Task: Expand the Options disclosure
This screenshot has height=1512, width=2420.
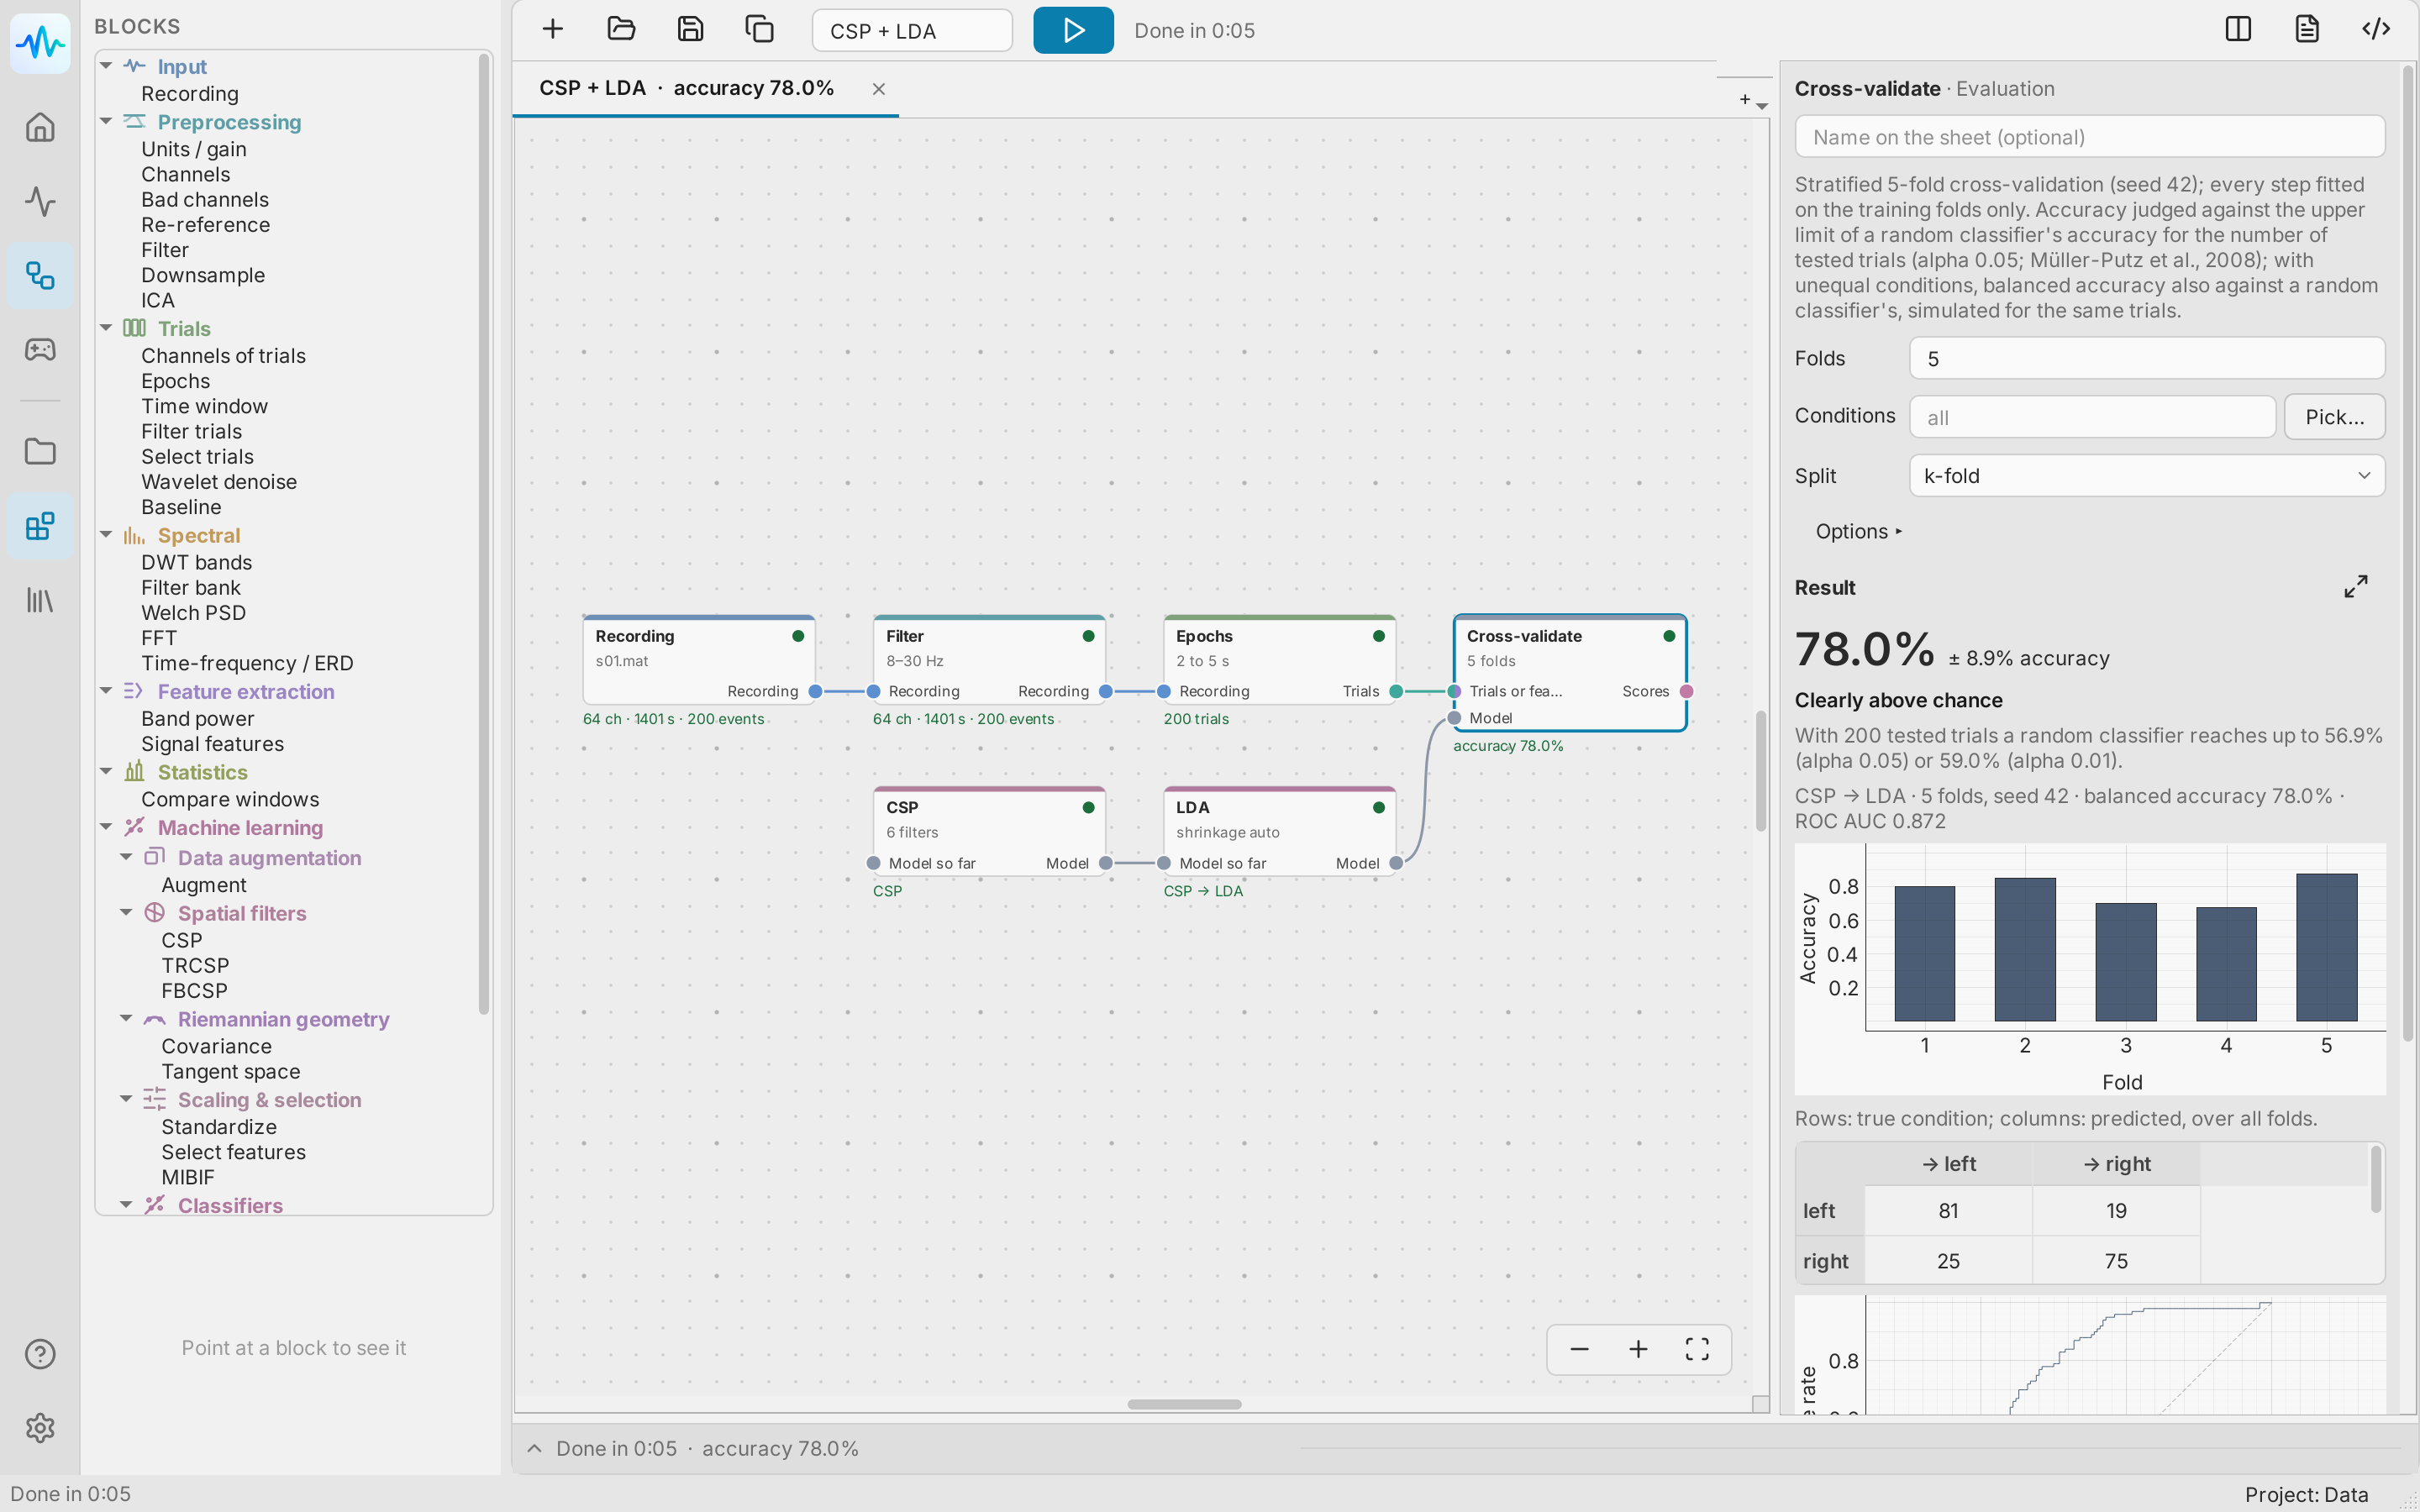Action: click(1858, 532)
